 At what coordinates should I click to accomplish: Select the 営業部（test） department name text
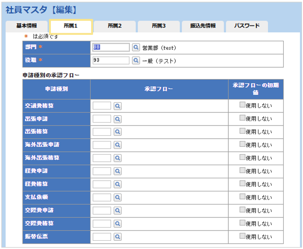pos(159,48)
